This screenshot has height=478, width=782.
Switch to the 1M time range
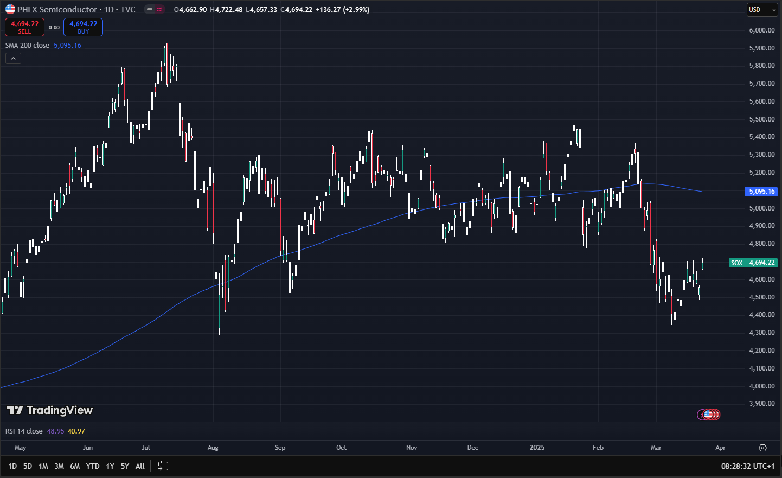(x=43, y=466)
